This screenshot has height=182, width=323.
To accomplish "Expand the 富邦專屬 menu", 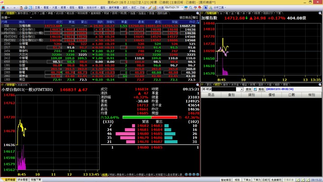I will (114, 8).
